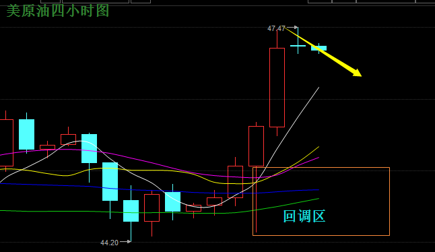435x252 pixels.
Task: Select the 47.47 high price label
Action: (276, 28)
